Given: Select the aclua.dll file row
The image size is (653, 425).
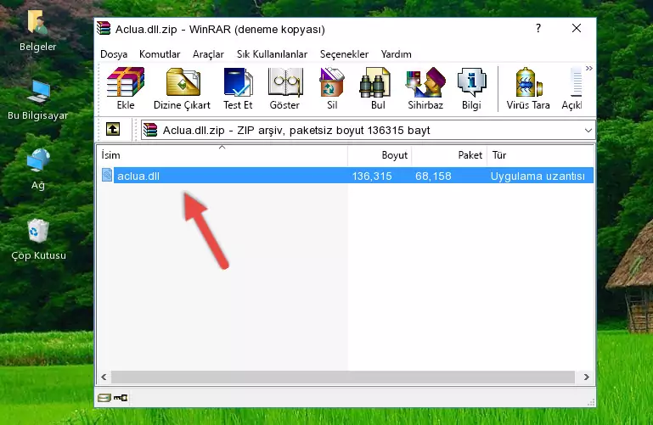Looking at the screenshot, I should (x=347, y=176).
